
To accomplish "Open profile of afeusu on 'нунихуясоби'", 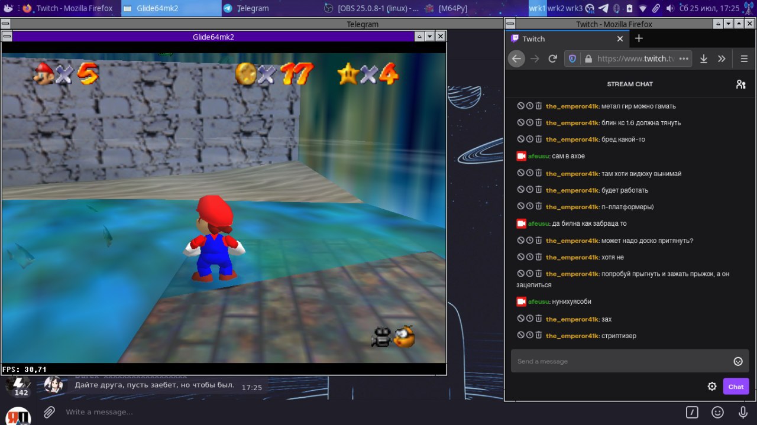I will coord(540,301).
